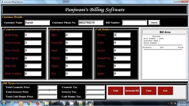The width and height of the screenshot is (189, 106).
Task: Click the 'Customer Name :' line in the bill
Action: 152,41
